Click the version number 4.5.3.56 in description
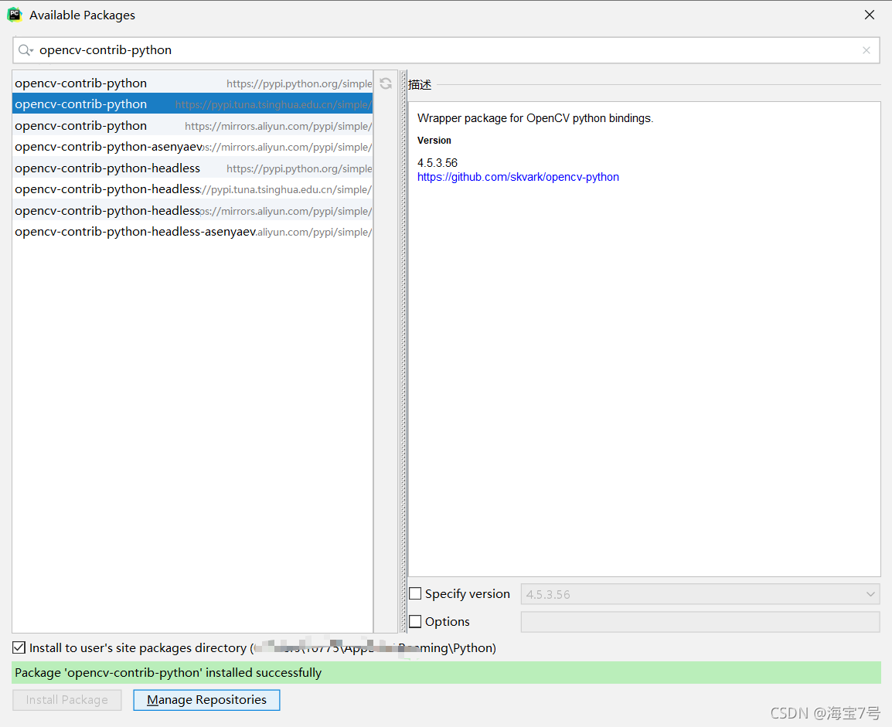The height and width of the screenshot is (727, 892). 437,162
